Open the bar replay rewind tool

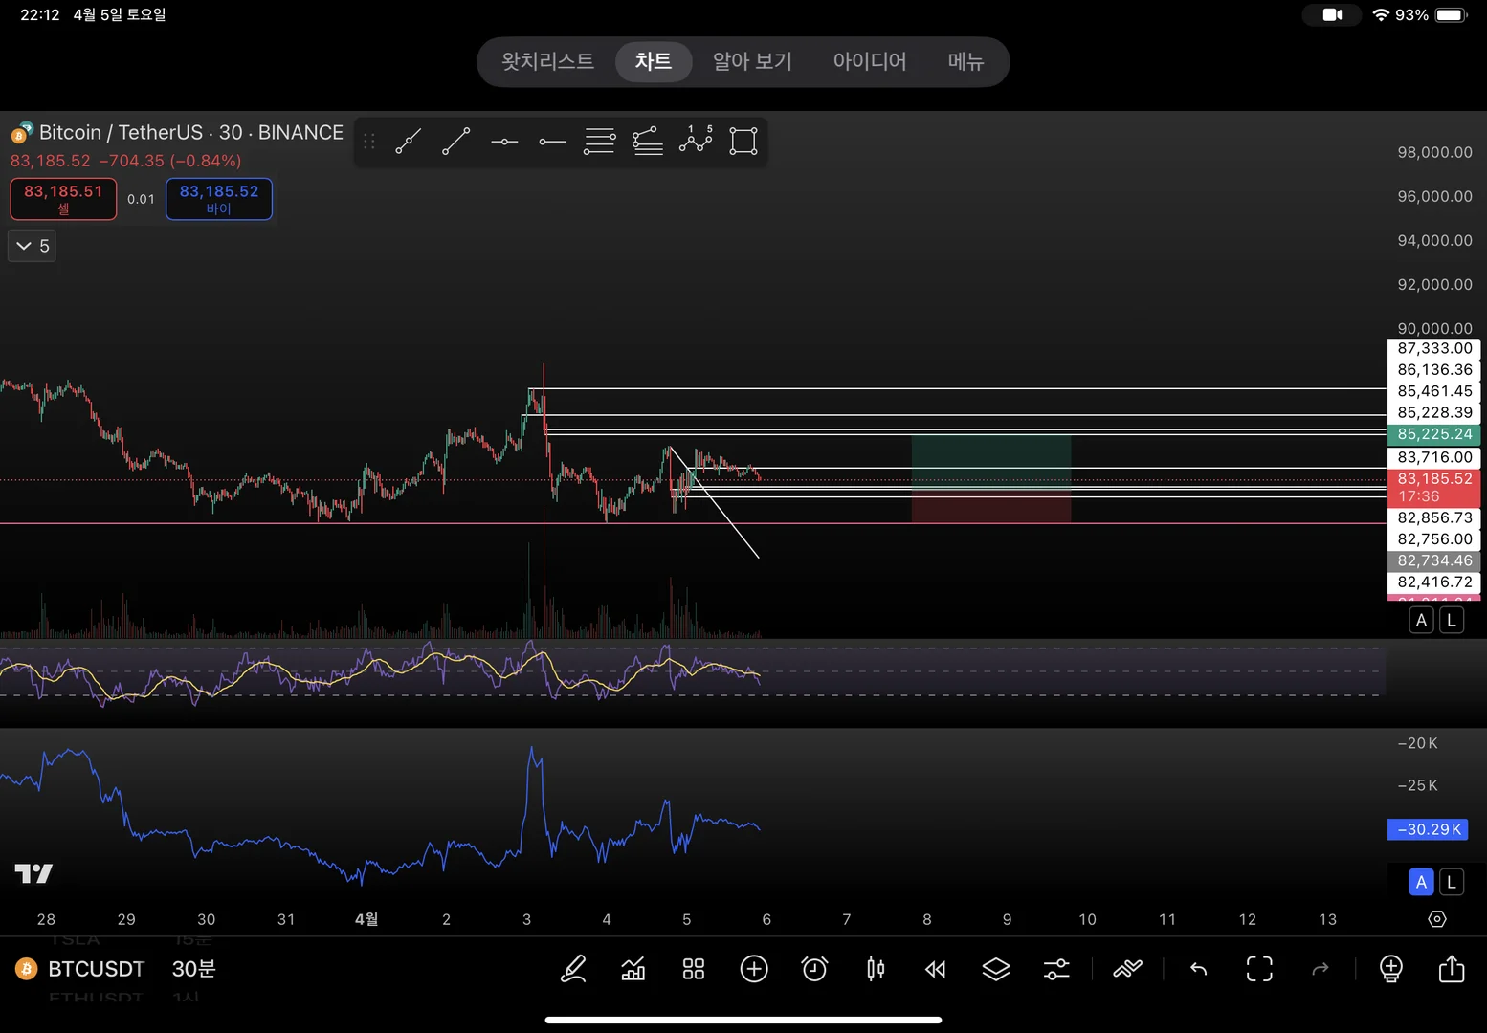[x=935, y=969]
